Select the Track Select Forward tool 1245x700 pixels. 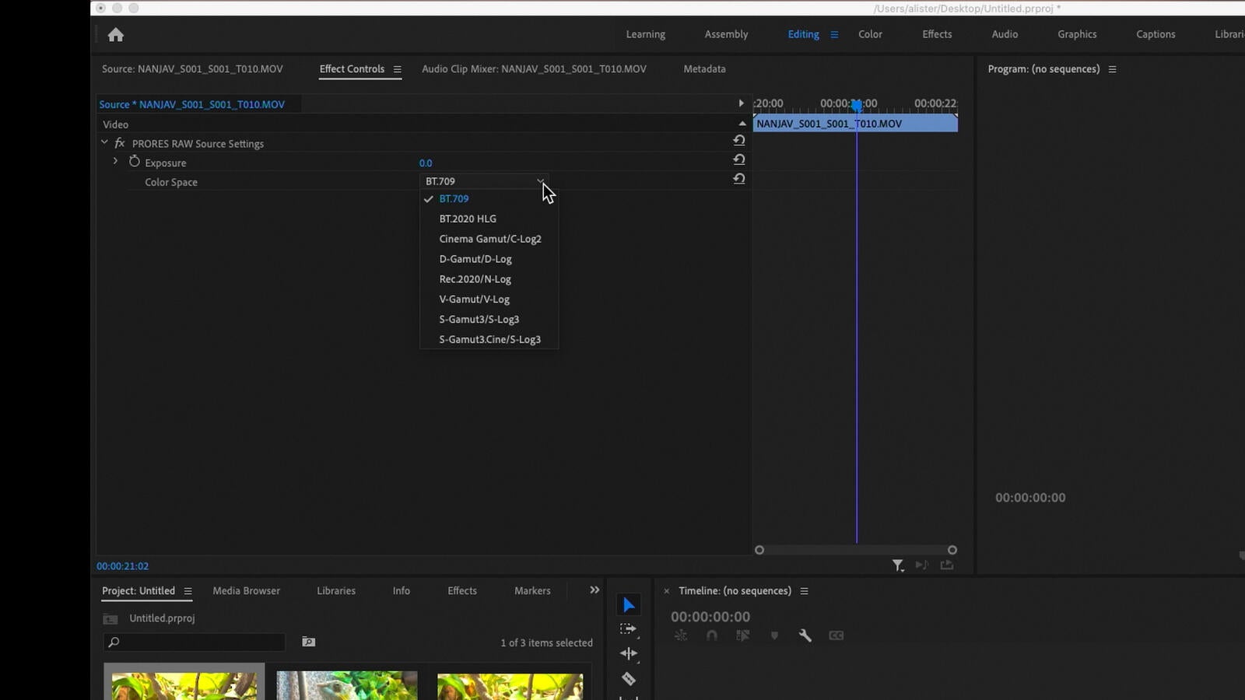[628, 629]
